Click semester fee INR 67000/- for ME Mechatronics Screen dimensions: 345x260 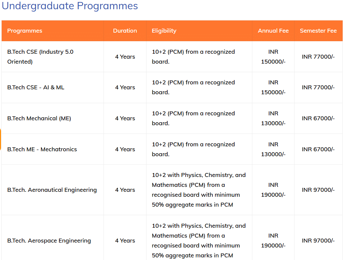pos(318,150)
